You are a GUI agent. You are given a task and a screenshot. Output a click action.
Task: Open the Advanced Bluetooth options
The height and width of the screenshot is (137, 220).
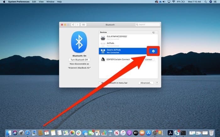146,83
